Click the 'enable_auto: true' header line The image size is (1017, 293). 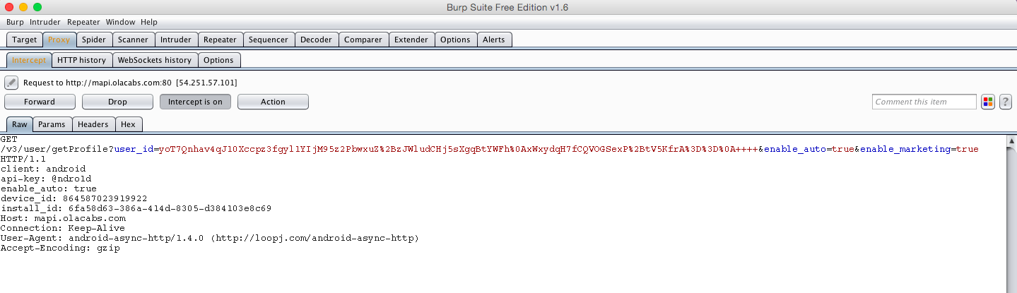[49, 189]
